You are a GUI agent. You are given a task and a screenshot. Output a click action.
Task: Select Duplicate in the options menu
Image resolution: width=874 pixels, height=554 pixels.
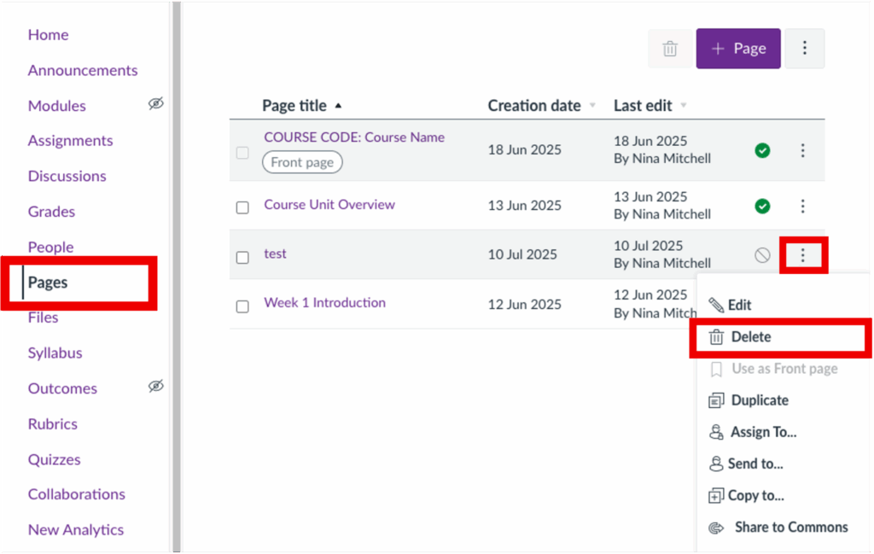[759, 400]
